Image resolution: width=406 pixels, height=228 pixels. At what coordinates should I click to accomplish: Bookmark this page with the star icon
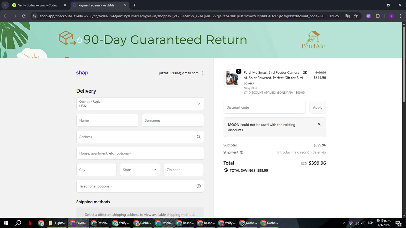[x=356, y=16]
